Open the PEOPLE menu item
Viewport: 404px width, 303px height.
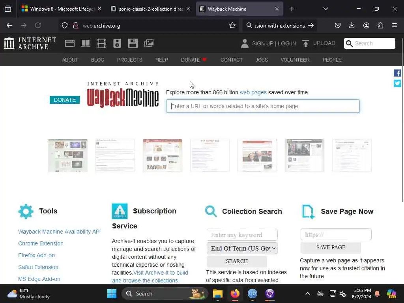click(332, 60)
